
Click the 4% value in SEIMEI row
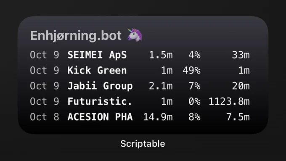(x=194, y=55)
